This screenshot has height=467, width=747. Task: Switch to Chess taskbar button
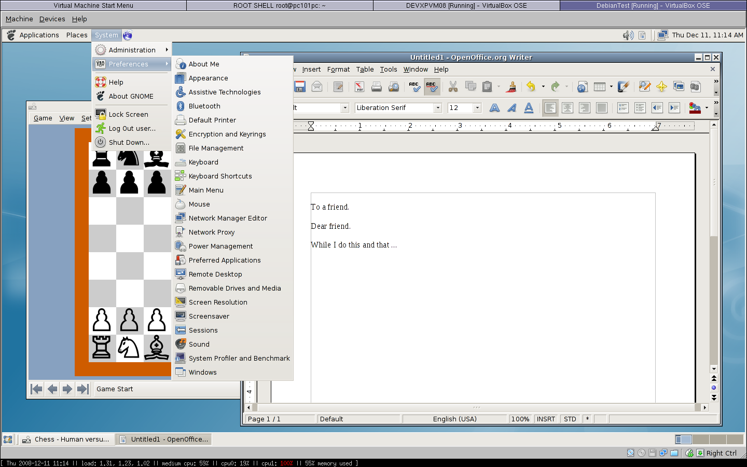[x=66, y=439]
